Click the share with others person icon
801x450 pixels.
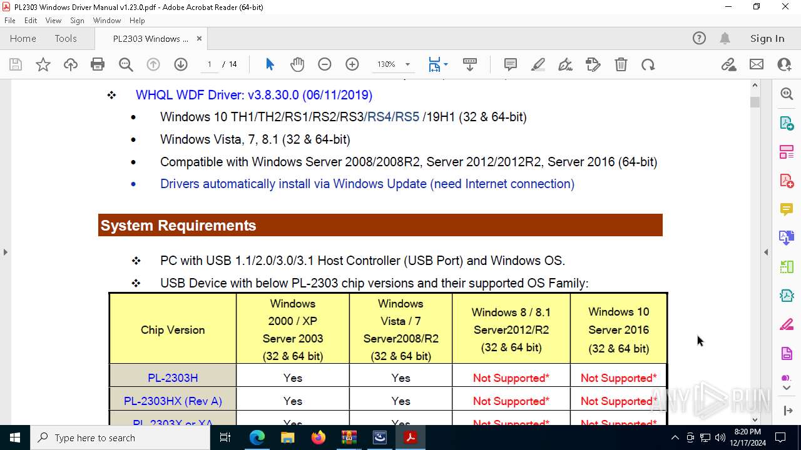(784, 64)
